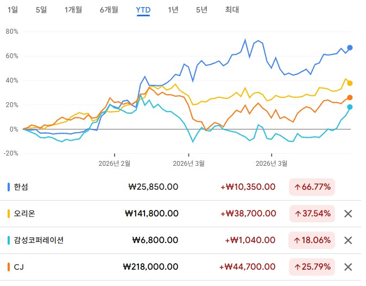
Task: Click the 37.54% change badge for 오리온
Action: pyautogui.click(x=312, y=214)
